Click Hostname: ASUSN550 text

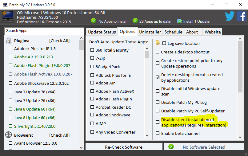coord(37,18)
